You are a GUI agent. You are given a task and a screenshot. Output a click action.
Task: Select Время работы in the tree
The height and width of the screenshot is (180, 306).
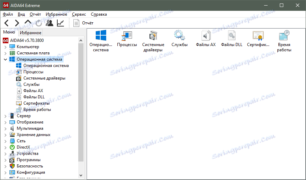(x=37, y=110)
